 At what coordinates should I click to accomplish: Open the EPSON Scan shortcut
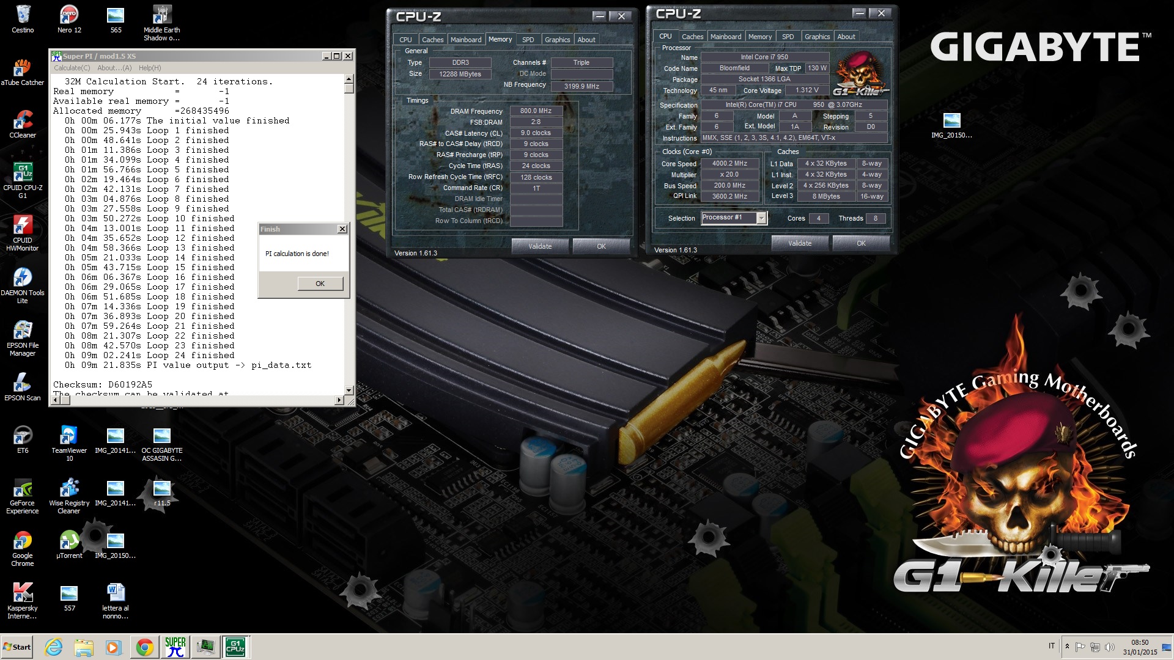tap(23, 387)
